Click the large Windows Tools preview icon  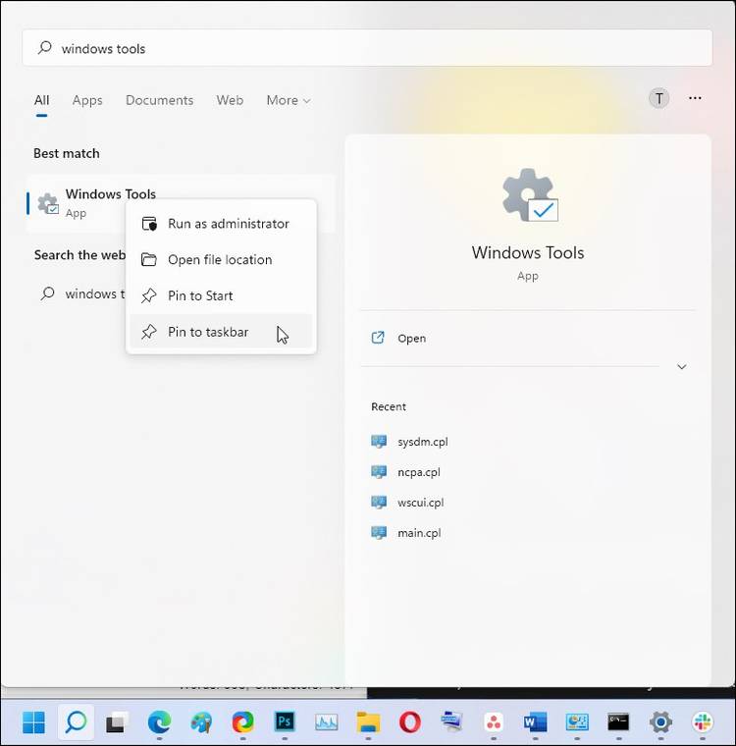click(529, 195)
